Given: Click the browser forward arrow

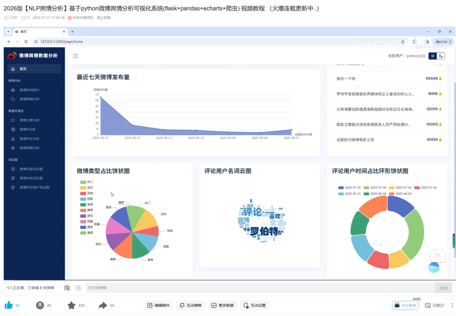Looking at the screenshot, I should (x=17, y=41).
